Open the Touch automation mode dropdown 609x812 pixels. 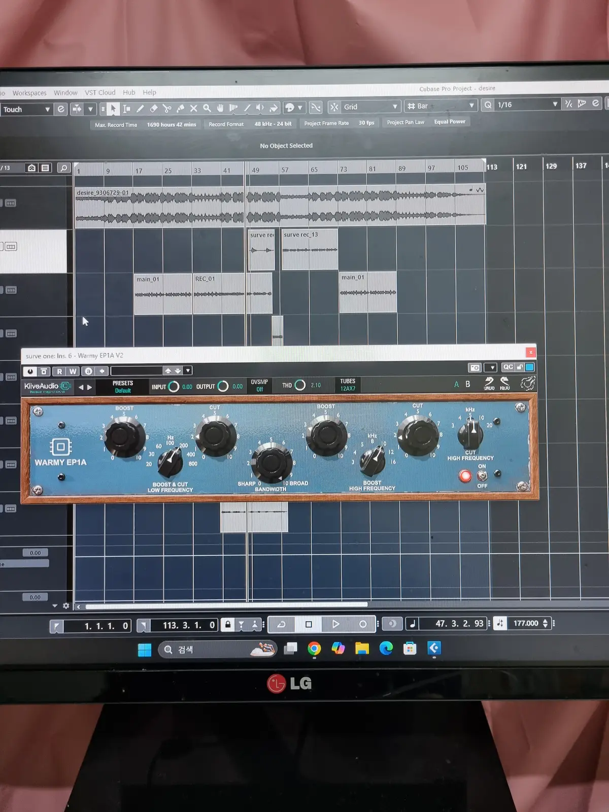(x=26, y=109)
